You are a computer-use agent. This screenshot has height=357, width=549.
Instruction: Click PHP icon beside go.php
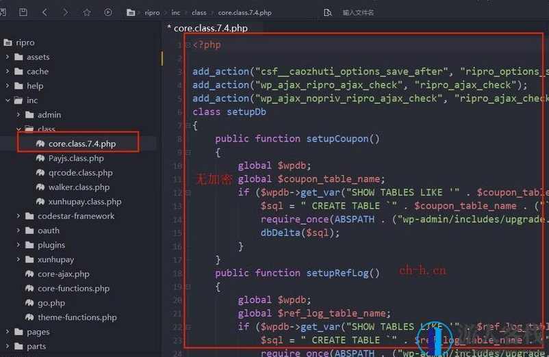(29, 303)
